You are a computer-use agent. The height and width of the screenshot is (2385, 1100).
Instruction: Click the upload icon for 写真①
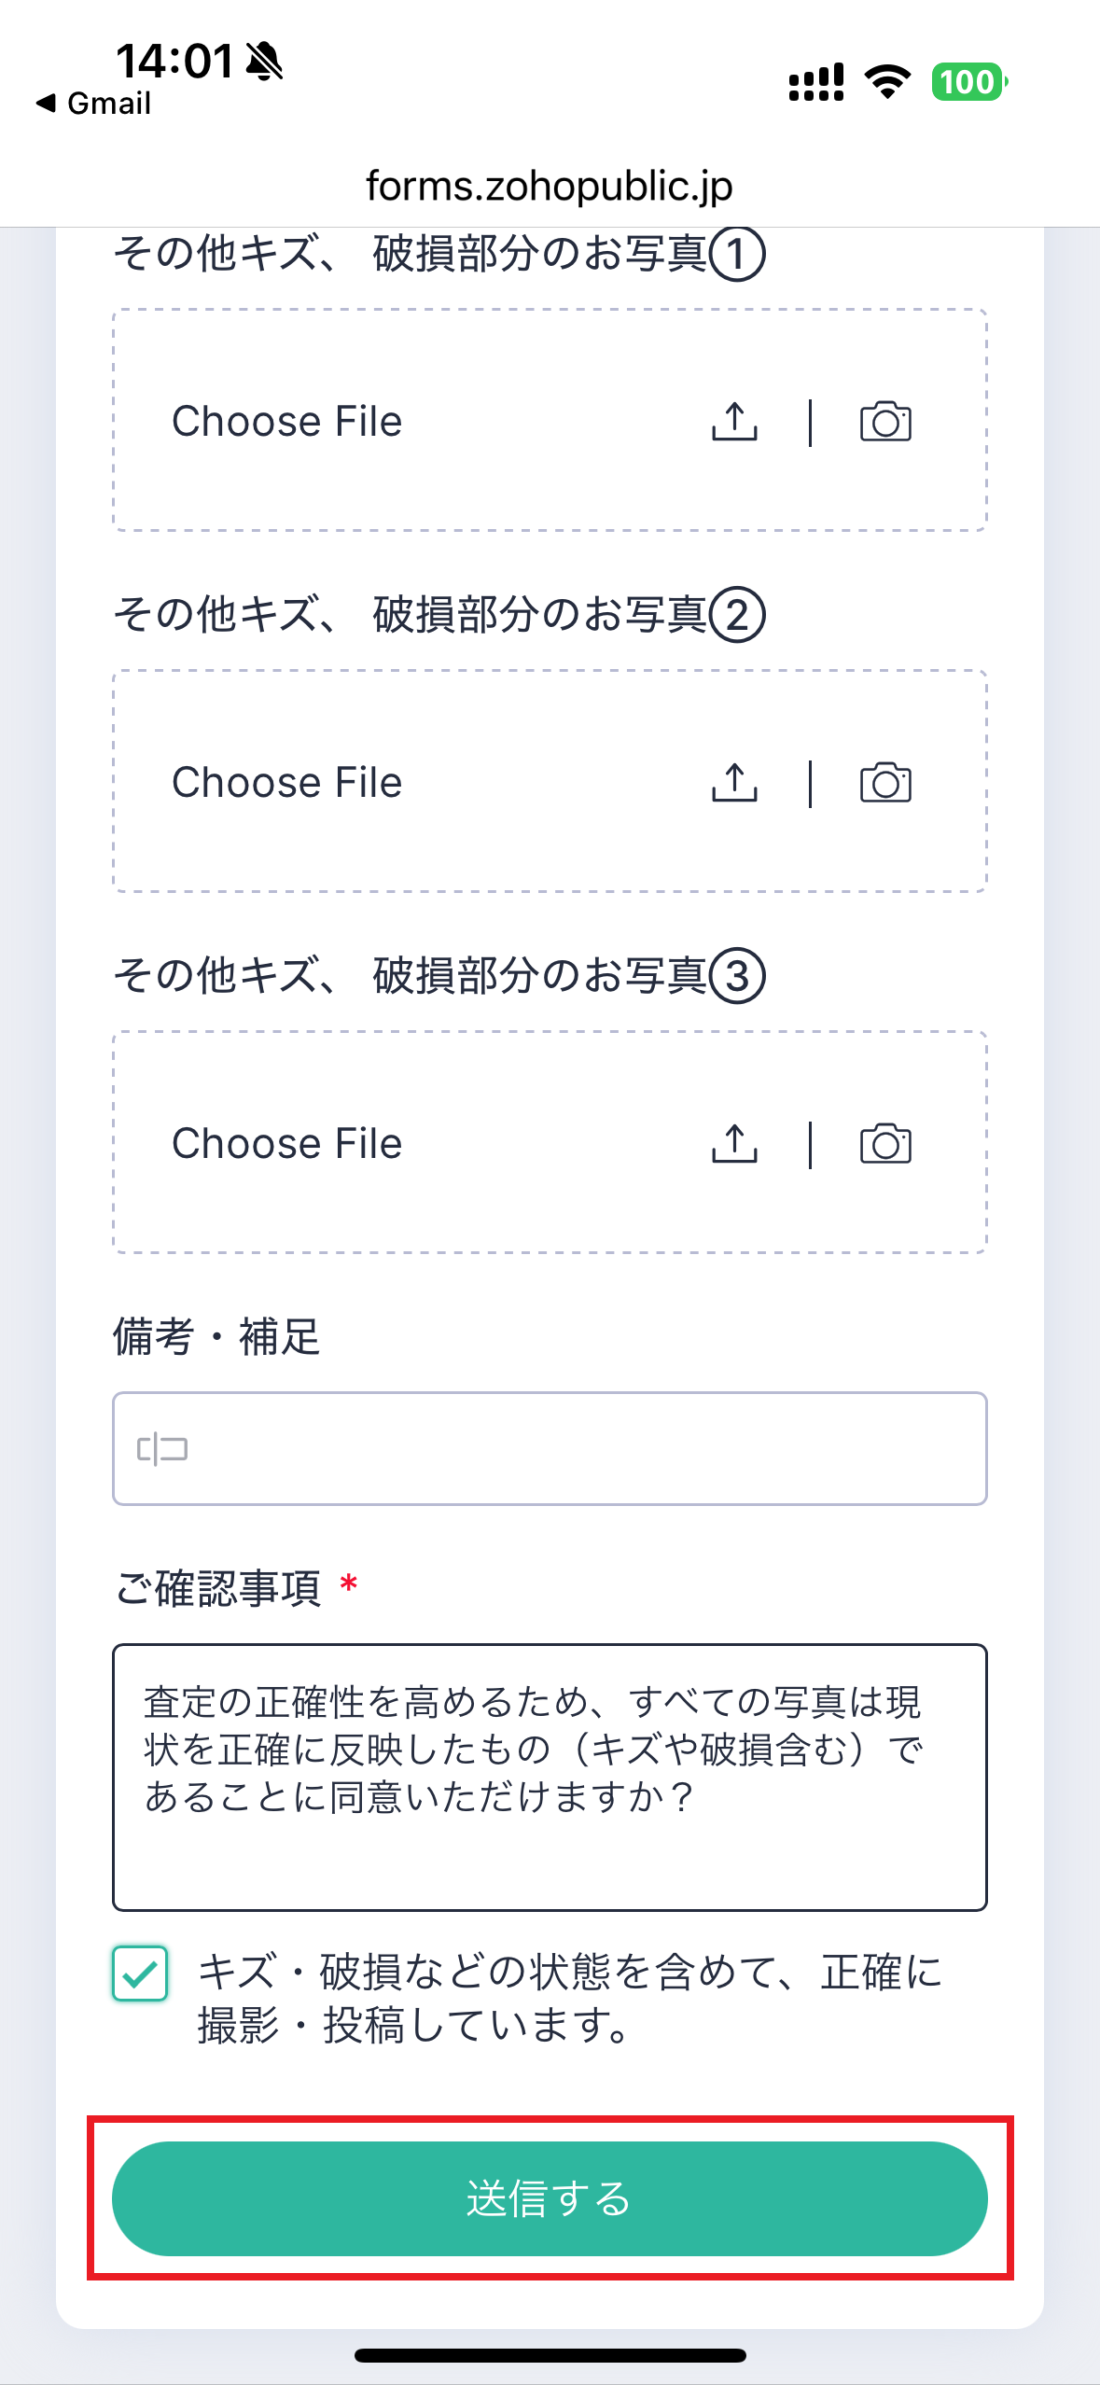pyautogui.click(x=736, y=422)
